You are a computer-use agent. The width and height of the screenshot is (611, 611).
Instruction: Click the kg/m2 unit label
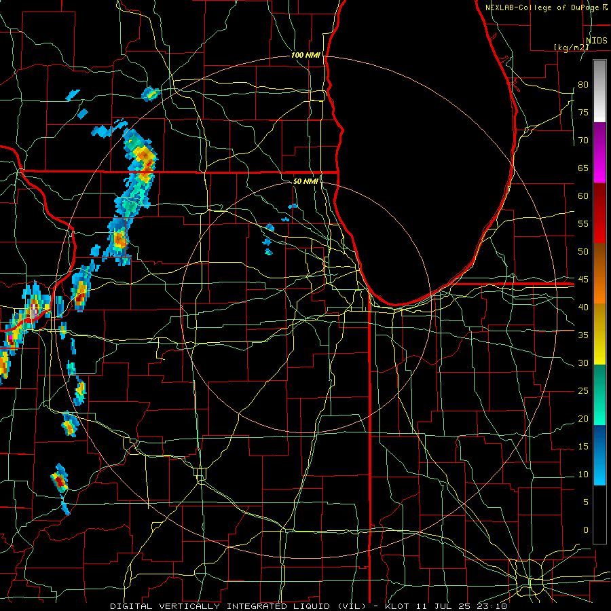571,48
